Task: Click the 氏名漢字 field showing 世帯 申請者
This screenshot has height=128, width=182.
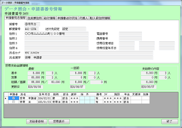Action: click(x=89, y=58)
